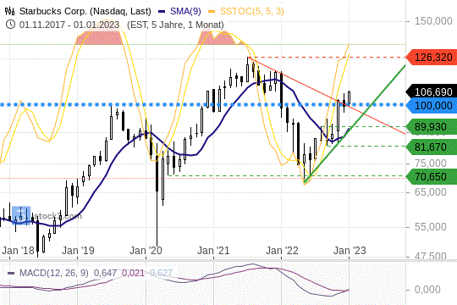Click the Jan '22 time axis label

tap(282, 251)
